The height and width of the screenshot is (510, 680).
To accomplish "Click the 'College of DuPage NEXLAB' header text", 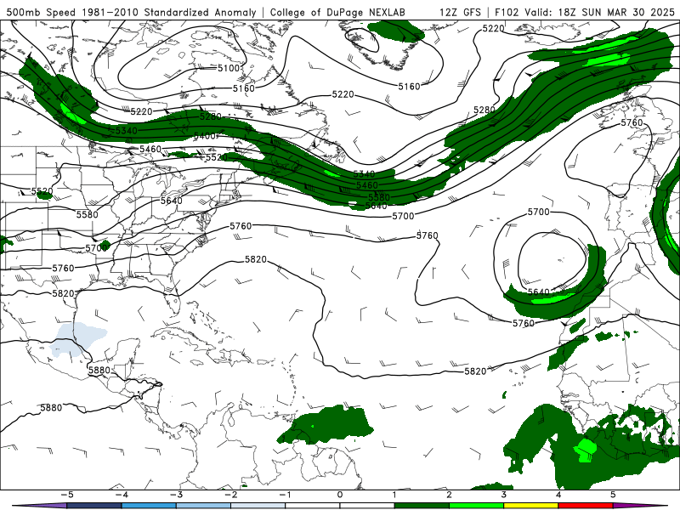I will point(337,13).
